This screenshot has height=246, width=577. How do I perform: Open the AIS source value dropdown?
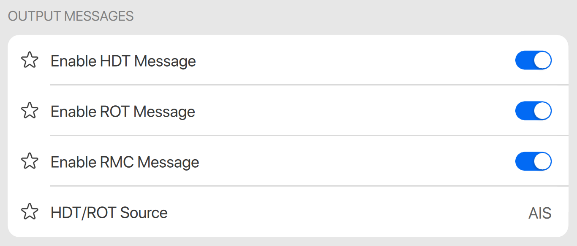(x=539, y=213)
